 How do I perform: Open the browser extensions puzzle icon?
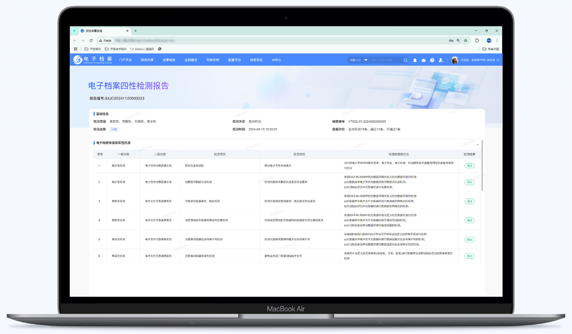click(477, 40)
